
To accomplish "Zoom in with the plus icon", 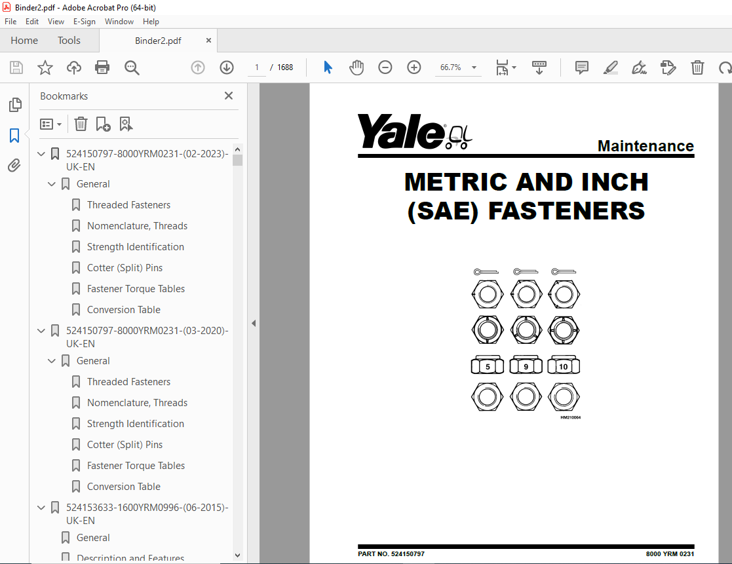I will click(x=414, y=67).
